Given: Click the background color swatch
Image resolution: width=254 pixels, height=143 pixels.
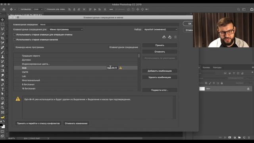Looking at the screenshot, I should 4,127.
